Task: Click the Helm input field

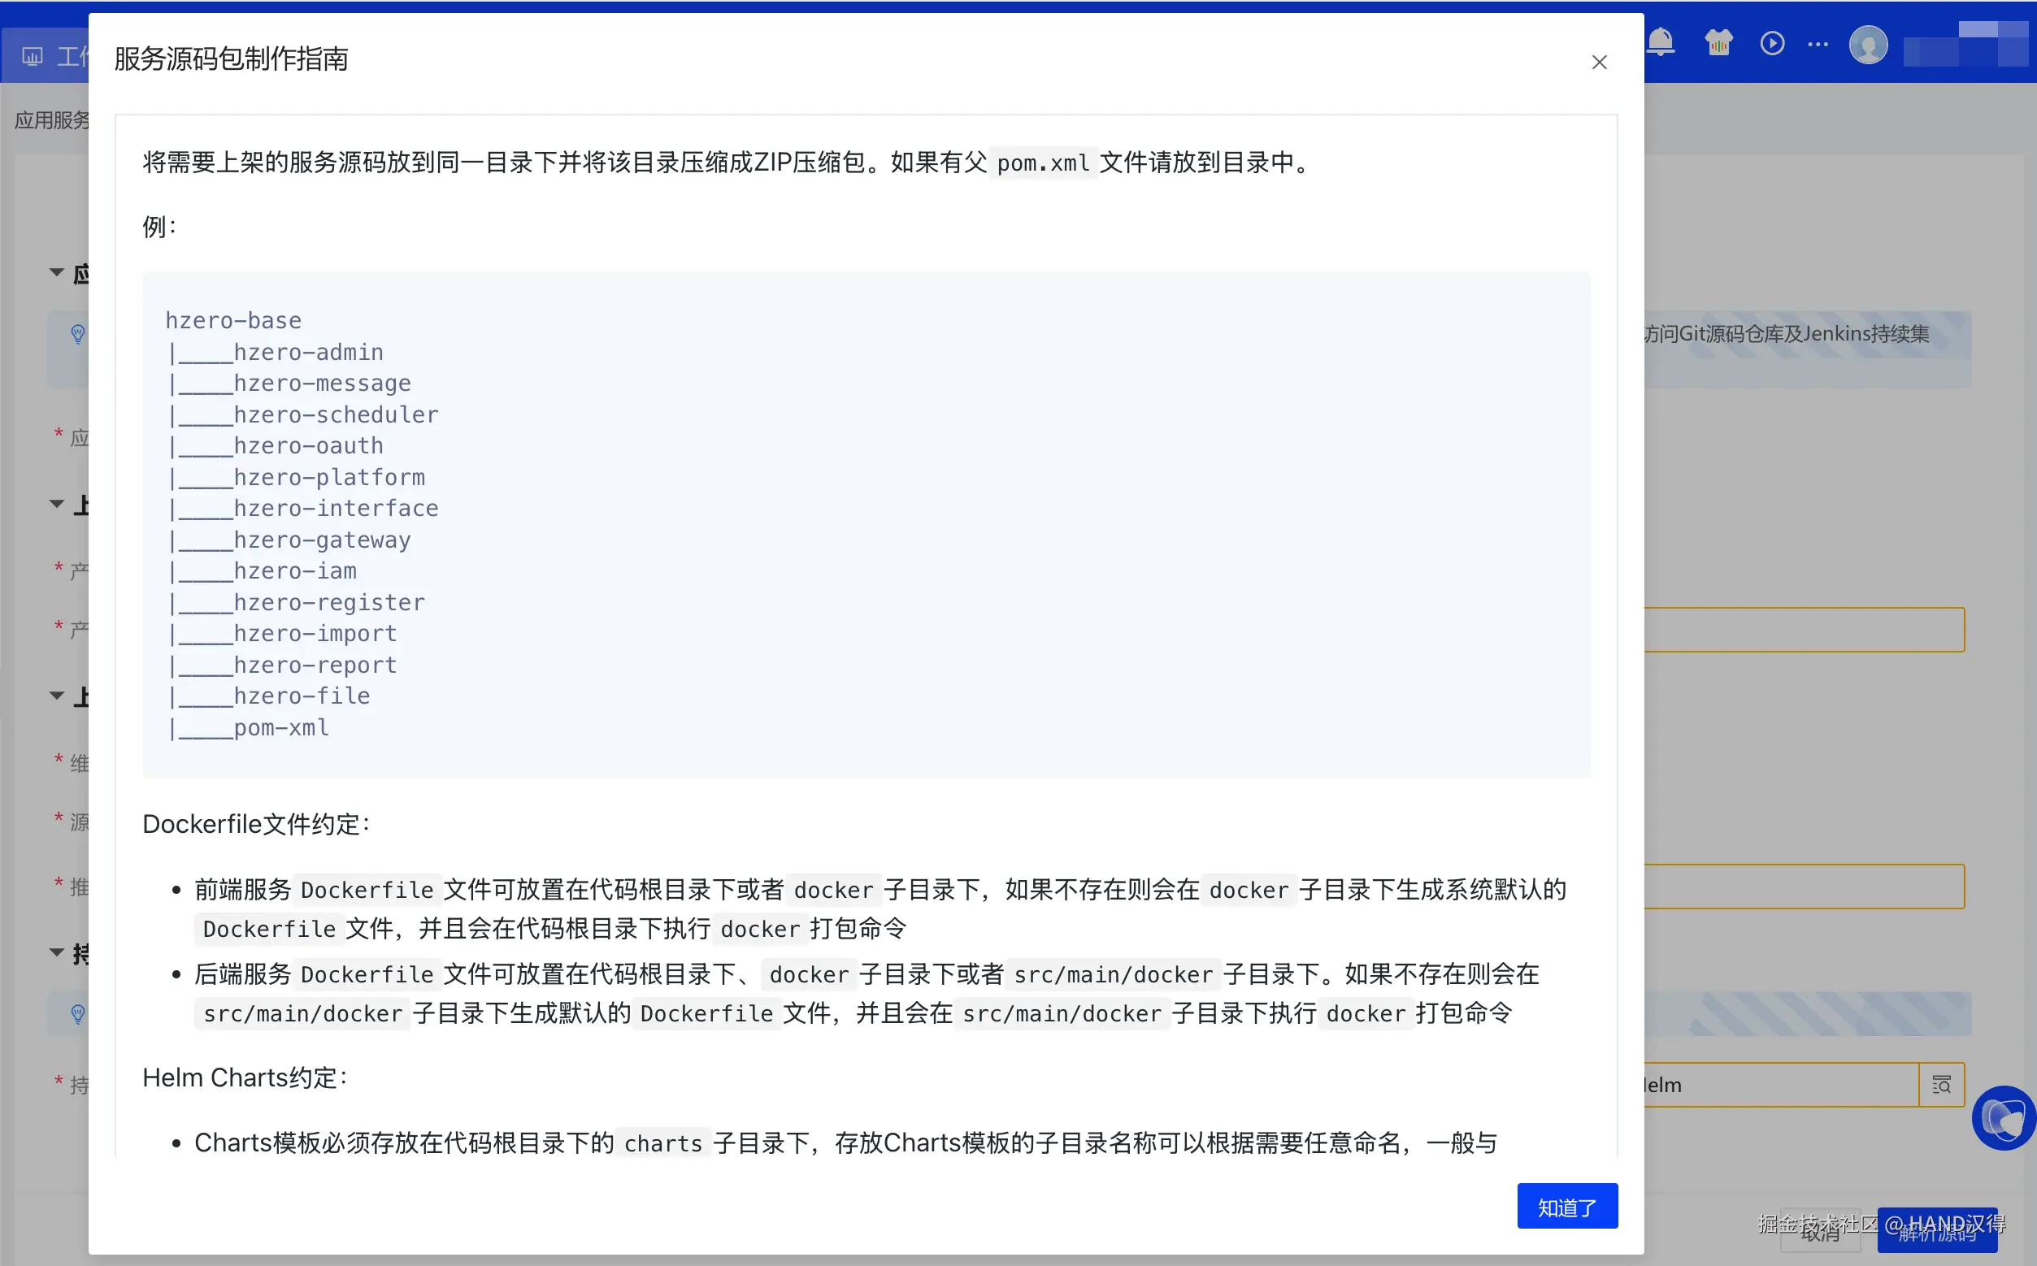Action: (1776, 1085)
